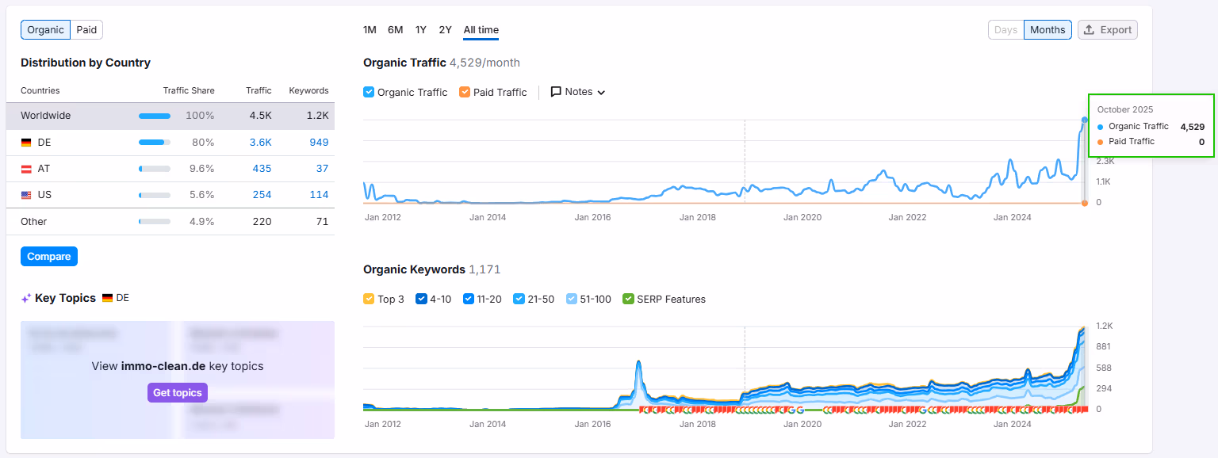Click the Worldwide traffic share bar
1218x458 pixels.
[155, 115]
